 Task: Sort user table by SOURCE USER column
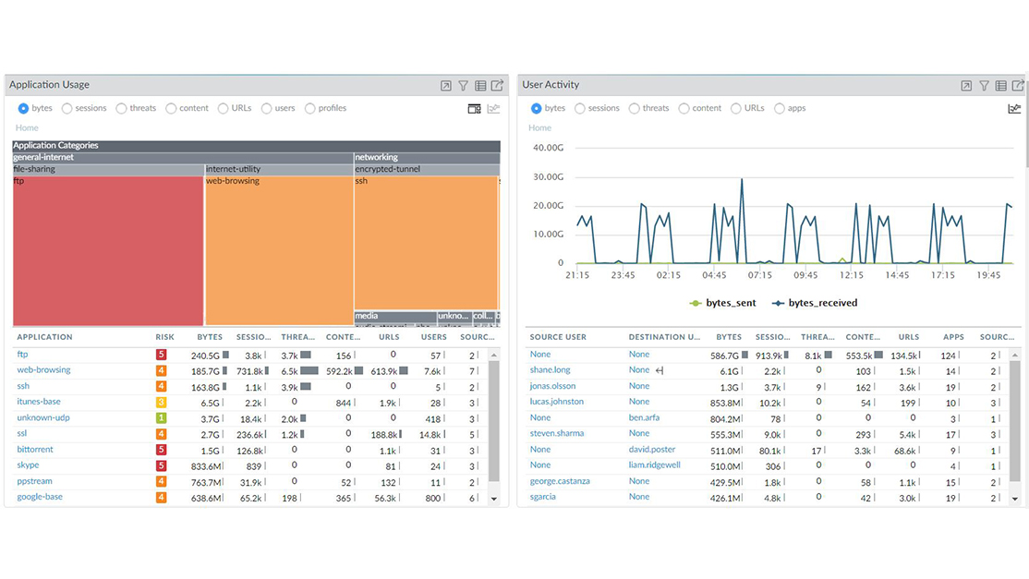pos(558,337)
